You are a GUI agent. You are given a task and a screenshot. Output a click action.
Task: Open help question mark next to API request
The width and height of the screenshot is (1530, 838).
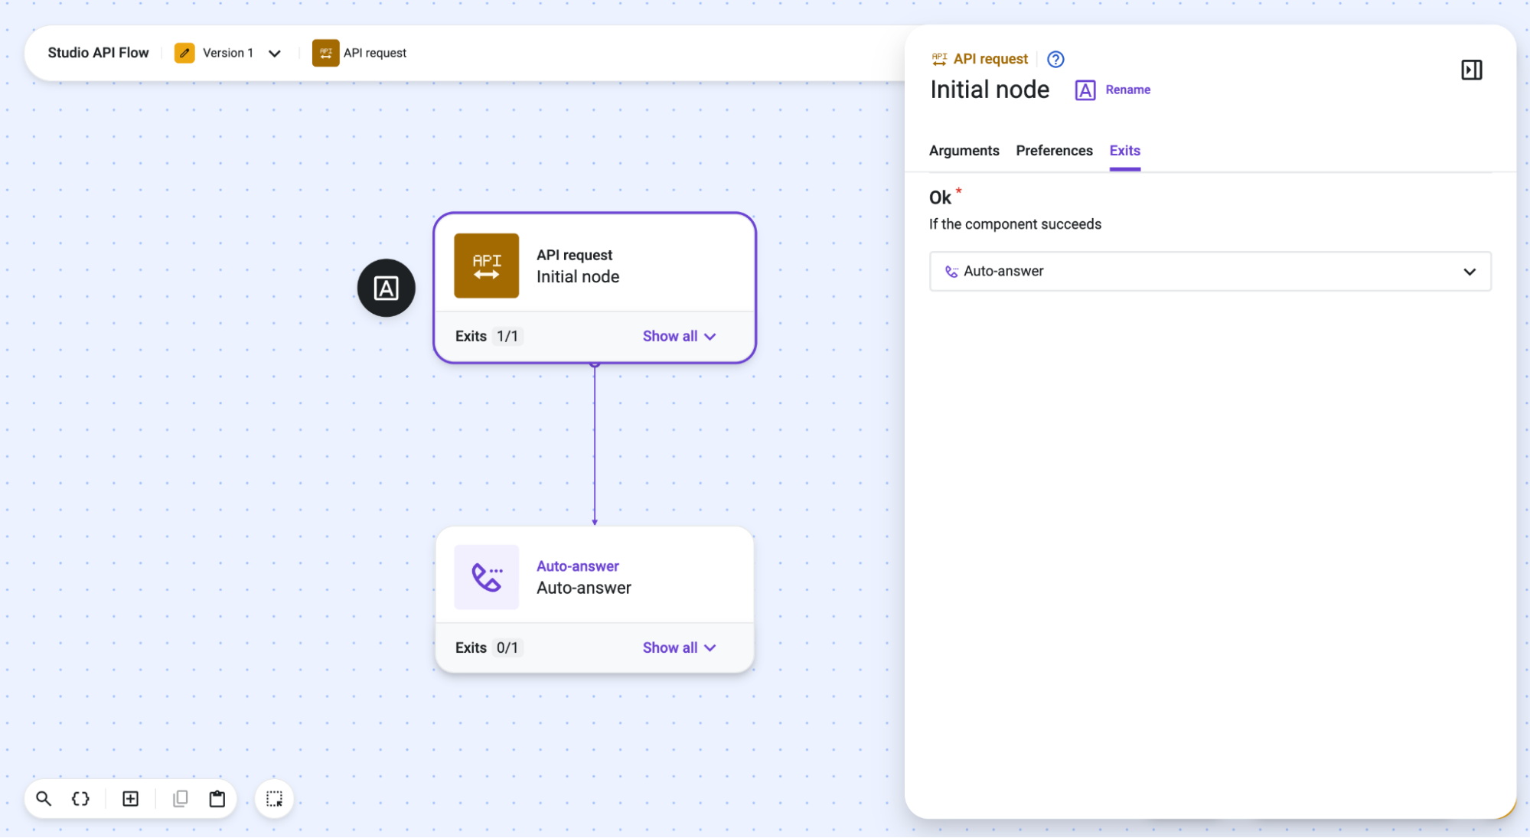click(1055, 59)
